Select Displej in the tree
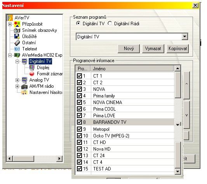This screenshot has width=207, height=184. [43, 68]
